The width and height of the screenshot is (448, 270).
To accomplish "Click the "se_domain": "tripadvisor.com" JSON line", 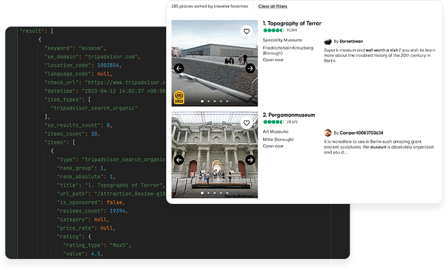I will [x=92, y=56].
